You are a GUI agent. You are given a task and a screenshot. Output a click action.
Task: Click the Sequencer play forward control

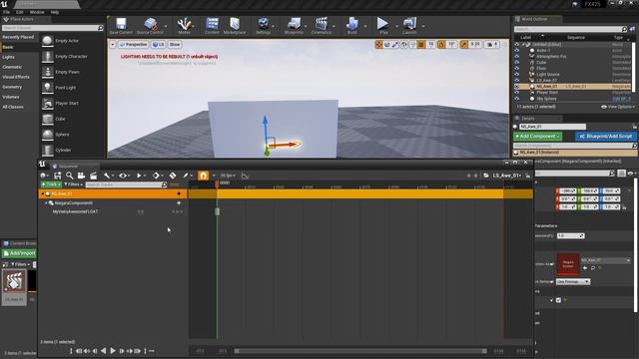113,350
